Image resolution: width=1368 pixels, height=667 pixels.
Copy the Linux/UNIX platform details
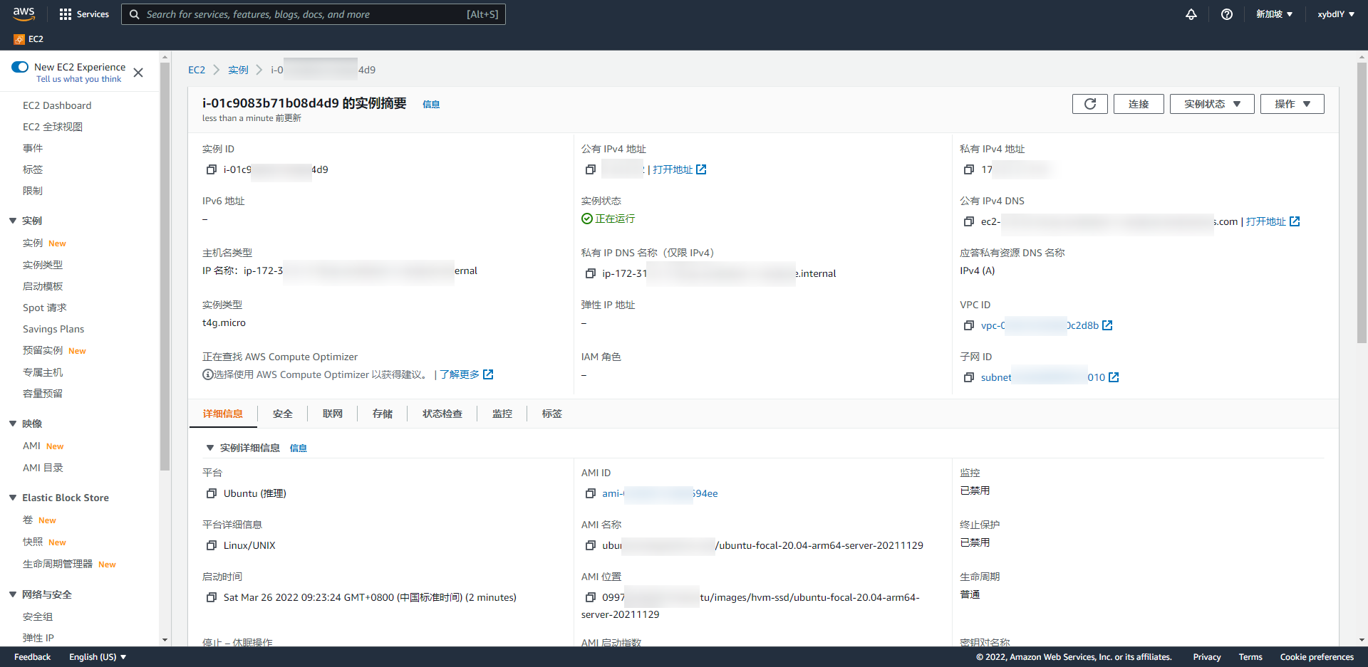click(x=212, y=545)
